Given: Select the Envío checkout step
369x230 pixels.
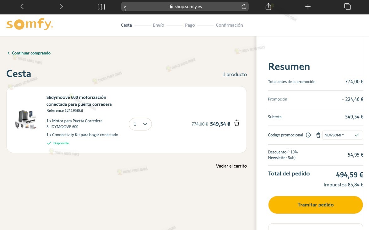Looking at the screenshot, I should 158,25.
